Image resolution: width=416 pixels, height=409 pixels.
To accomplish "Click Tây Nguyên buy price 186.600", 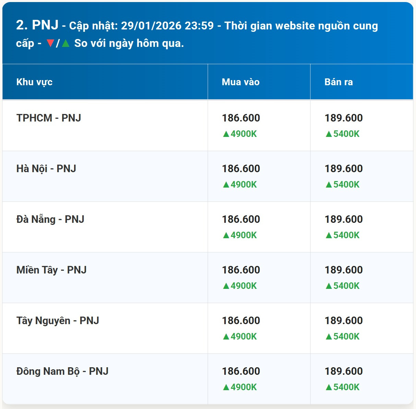I will (241, 320).
